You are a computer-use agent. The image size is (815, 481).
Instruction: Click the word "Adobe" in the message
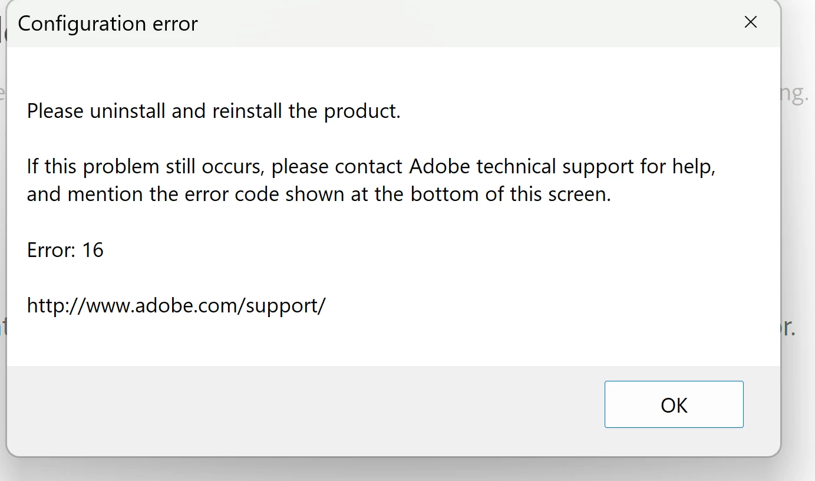(440, 166)
